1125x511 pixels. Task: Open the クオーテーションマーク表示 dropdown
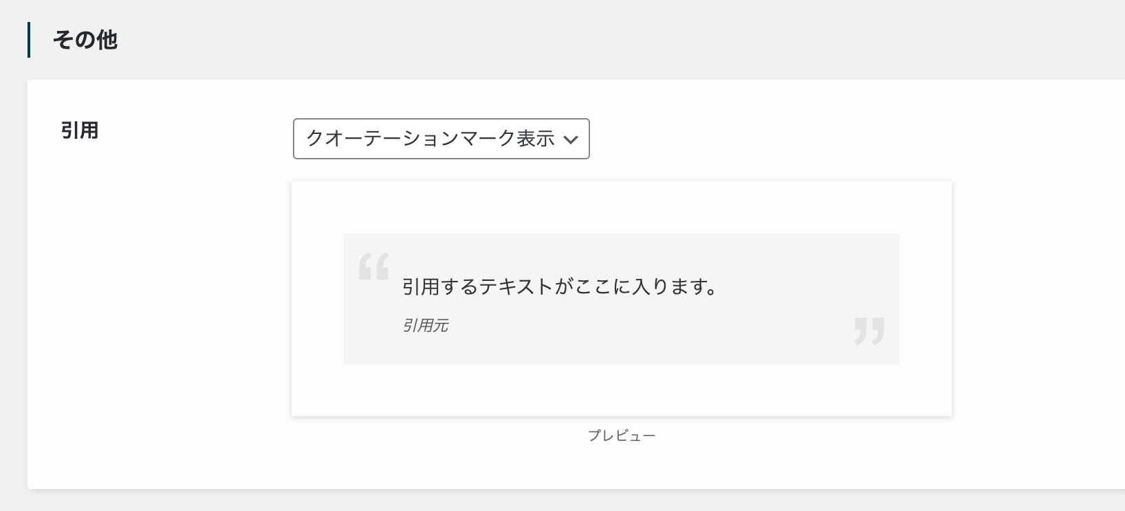point(441,139)
